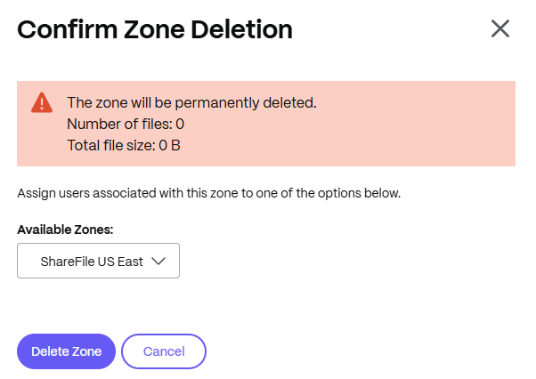Open the zone reassignment combo box
Viewport: 536px width, 379px height.
point(99,261)
